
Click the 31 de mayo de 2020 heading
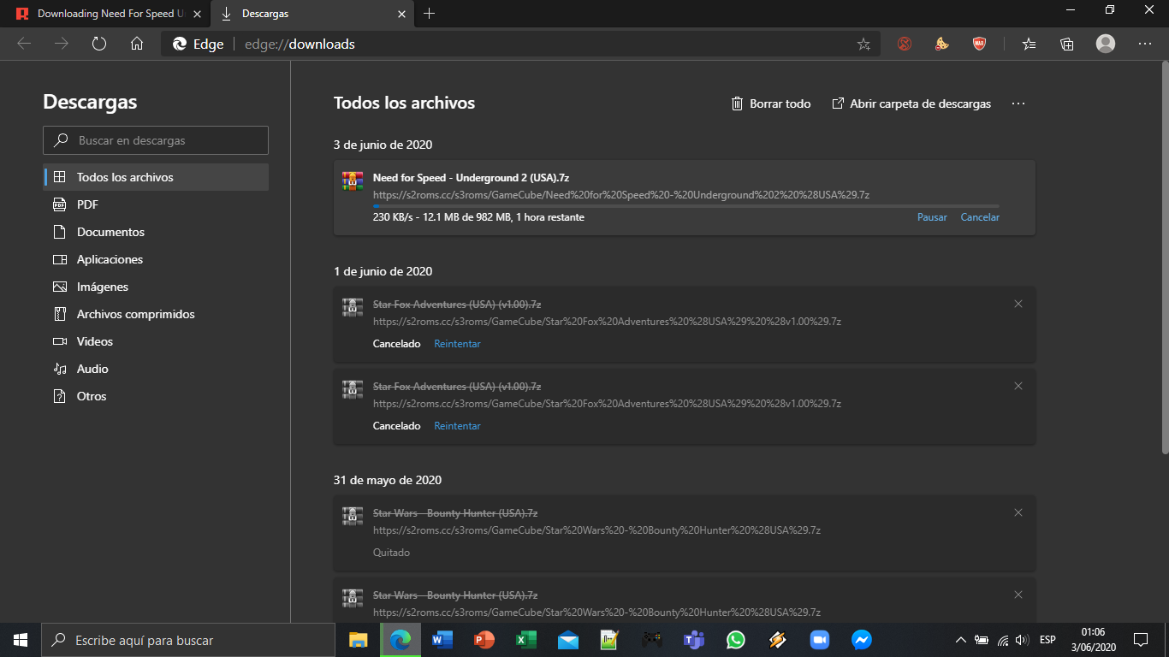pos(388,480)
